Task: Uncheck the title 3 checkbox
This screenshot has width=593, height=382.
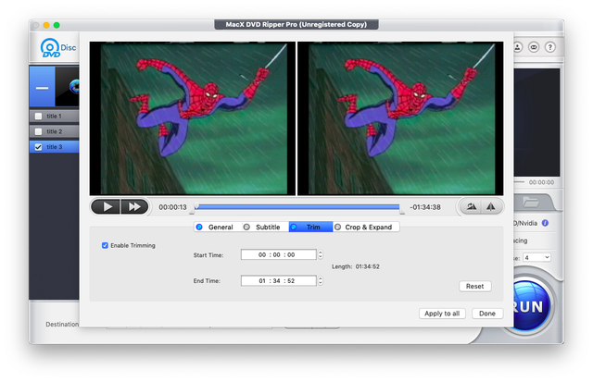Action: point(38,146)
